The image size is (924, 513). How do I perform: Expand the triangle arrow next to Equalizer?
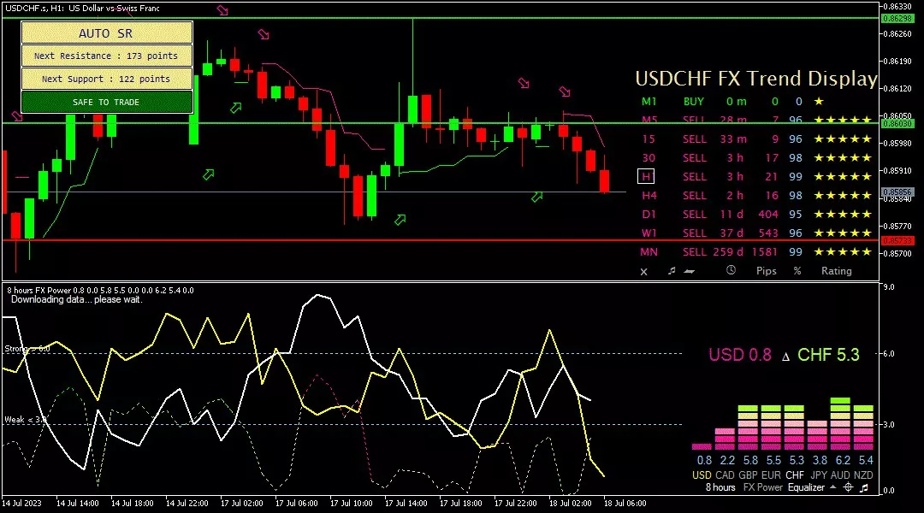pyautogui.click(x=832, y=487)
